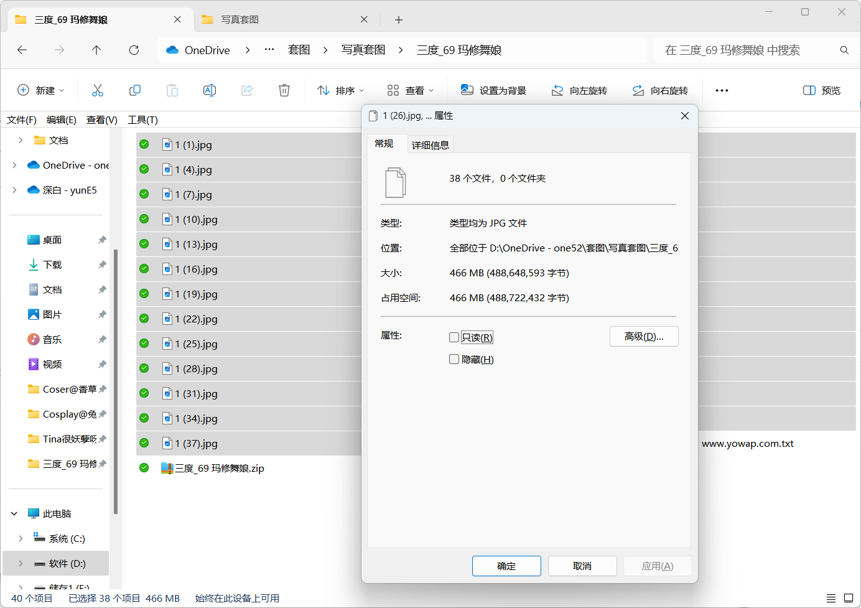Open the 高级(D) advanced attributes dialog
The width and height of the screenshot is (861, 608).
[x=644, y=336]
